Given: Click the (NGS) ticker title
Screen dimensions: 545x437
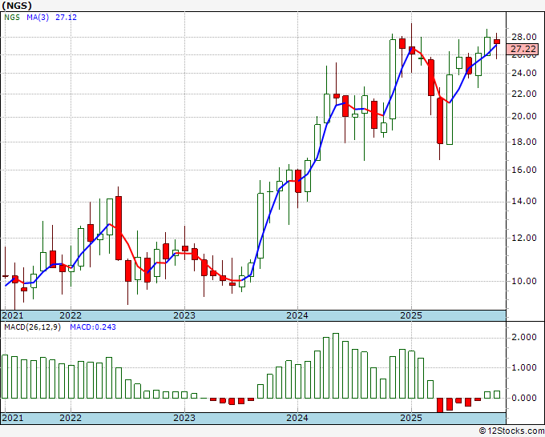Looking at the screenshot, I should point(18,5).
